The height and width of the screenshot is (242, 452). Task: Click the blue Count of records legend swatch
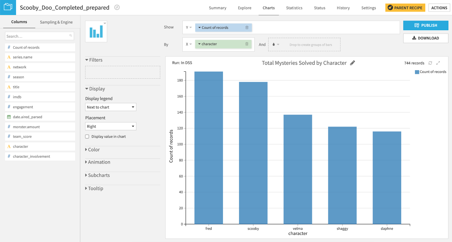point(417,72)
